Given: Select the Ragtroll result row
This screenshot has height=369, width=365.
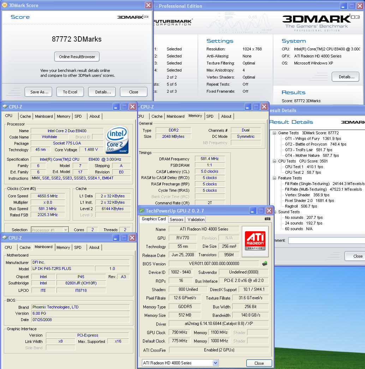Looking at the screenshot, I should [x=301, y=207].
